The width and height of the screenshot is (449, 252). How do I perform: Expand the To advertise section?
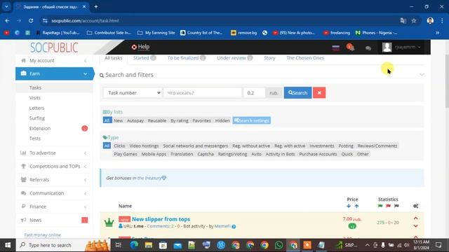pyautogui.click(x=55, y=153)
